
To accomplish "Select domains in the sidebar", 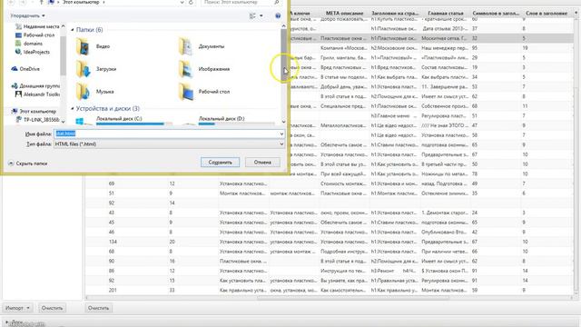I will tap(28, 44).
